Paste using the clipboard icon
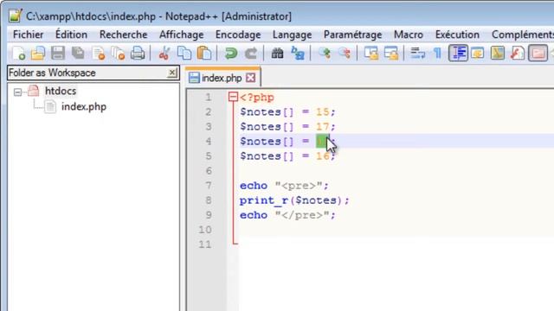The height and width of the screenshot is (311, 554). 204,54
